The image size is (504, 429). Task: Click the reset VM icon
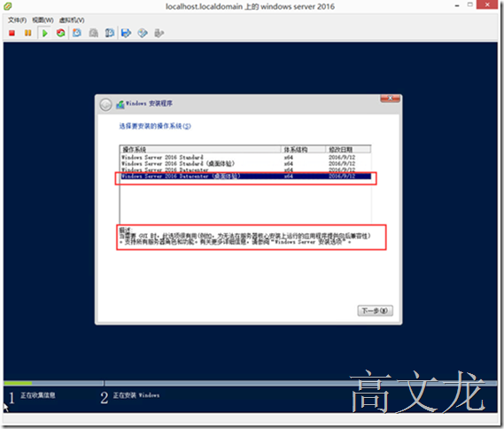pyautogui.click(x=60, y=33)
